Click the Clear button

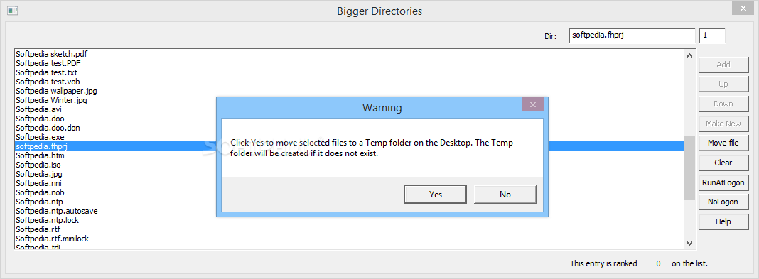[723, 163]
